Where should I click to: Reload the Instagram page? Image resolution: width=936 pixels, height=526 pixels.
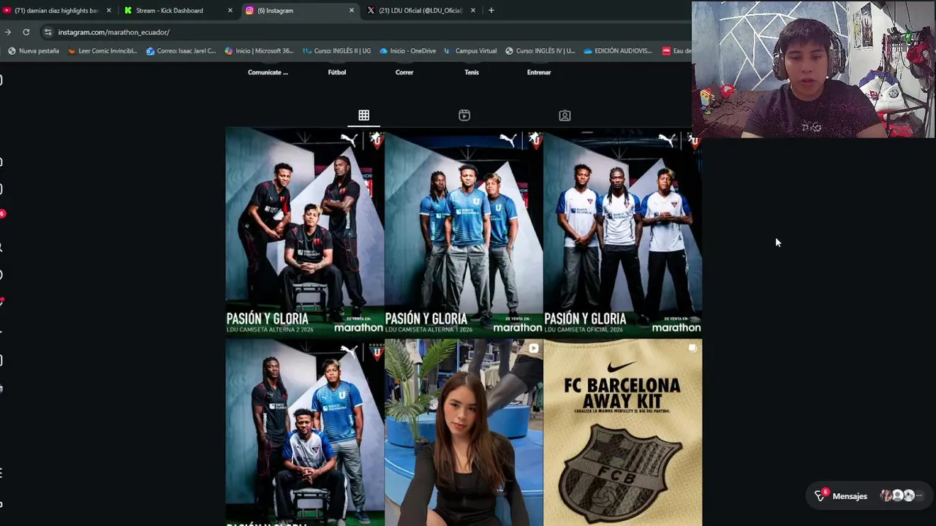26,32
